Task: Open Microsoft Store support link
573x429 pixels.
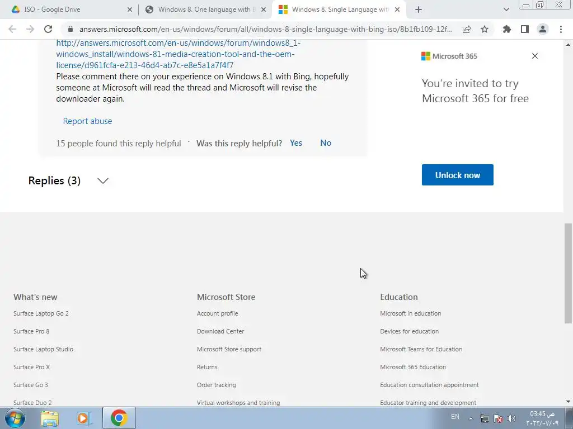Action: 229,349
